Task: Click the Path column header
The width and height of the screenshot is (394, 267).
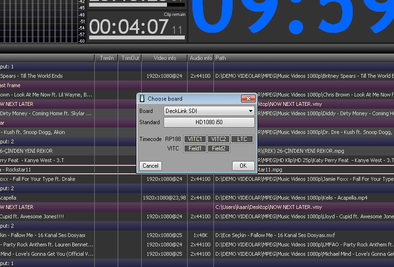Action: point(220,58)
